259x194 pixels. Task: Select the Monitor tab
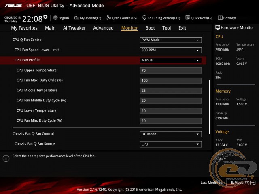[x=129, y=28]
